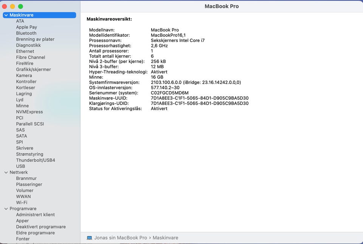
Task: Open Brenning av plater entry
Action: point(35,39)
